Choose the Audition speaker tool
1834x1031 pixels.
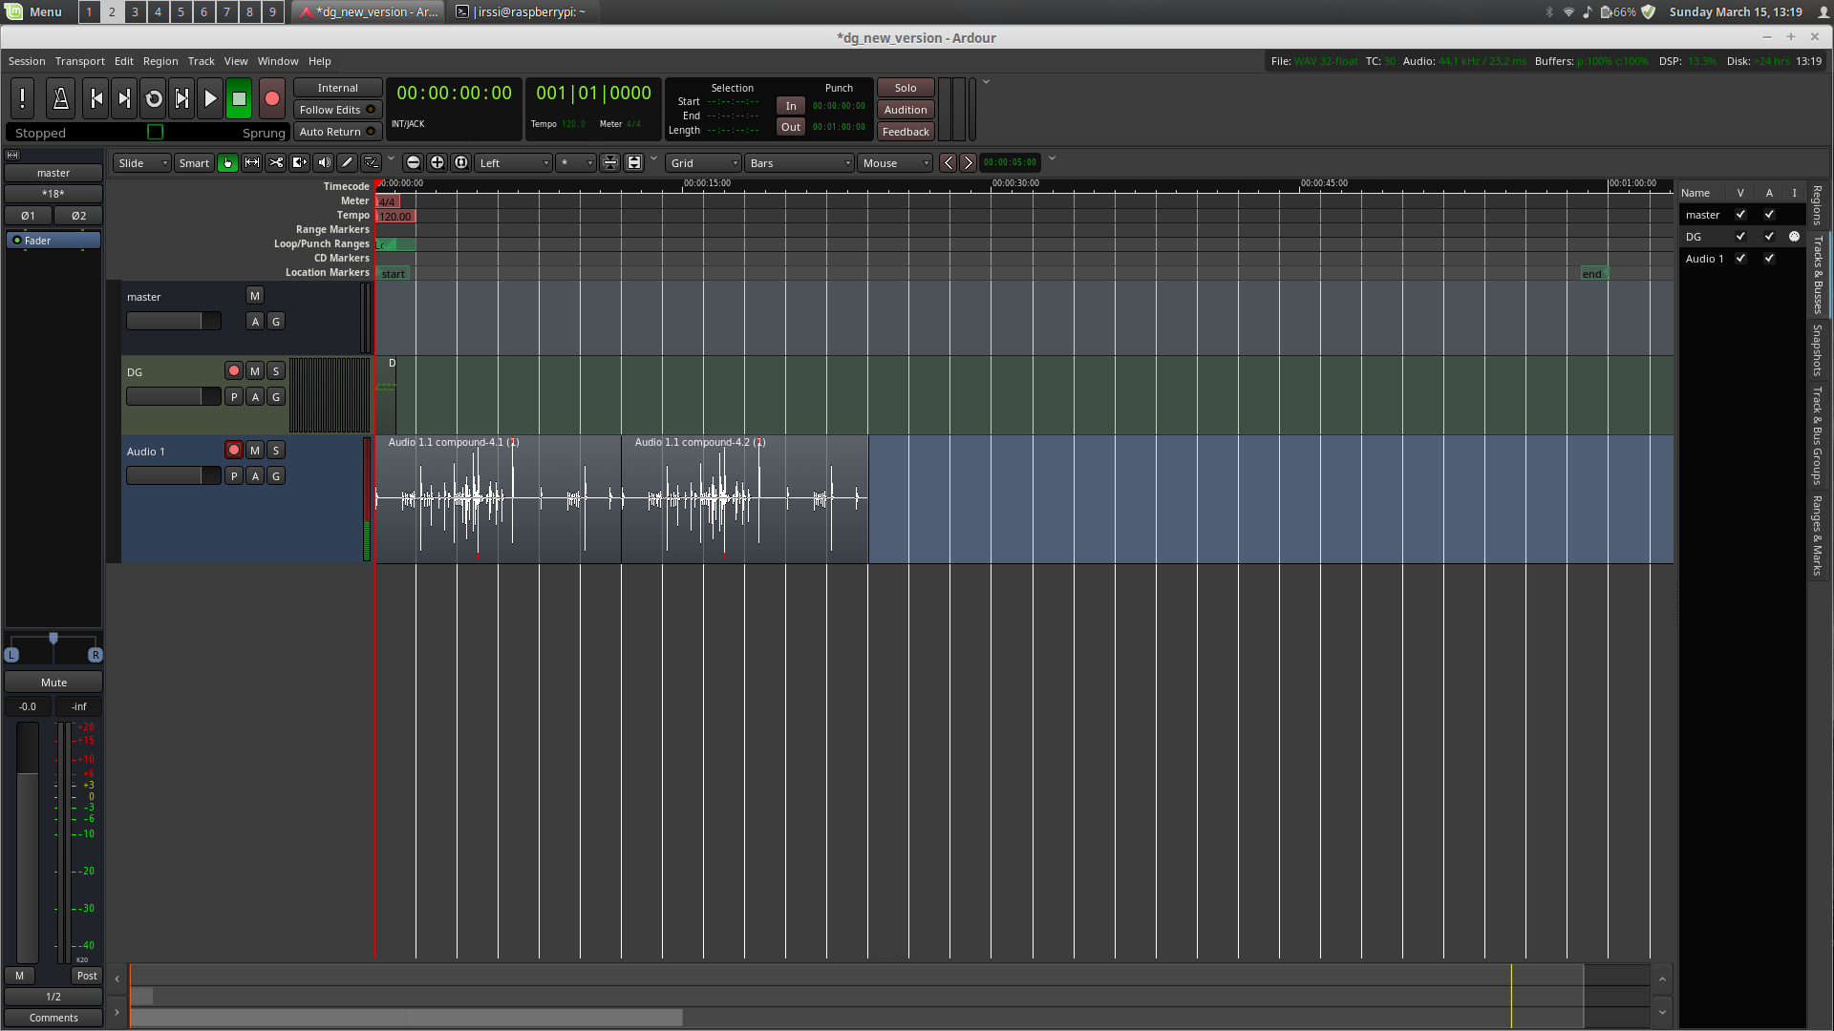click(x=324, y=163)
